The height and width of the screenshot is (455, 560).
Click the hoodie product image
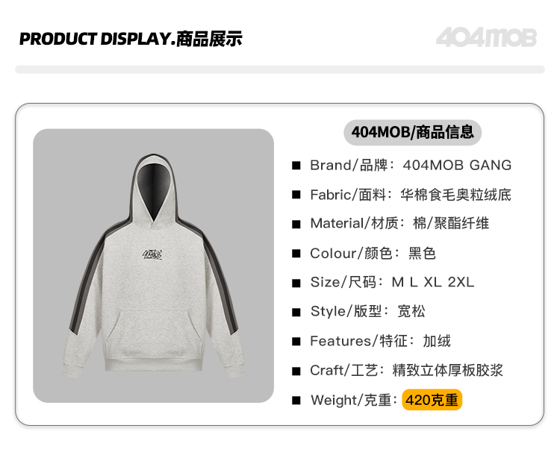coord(154,266)
